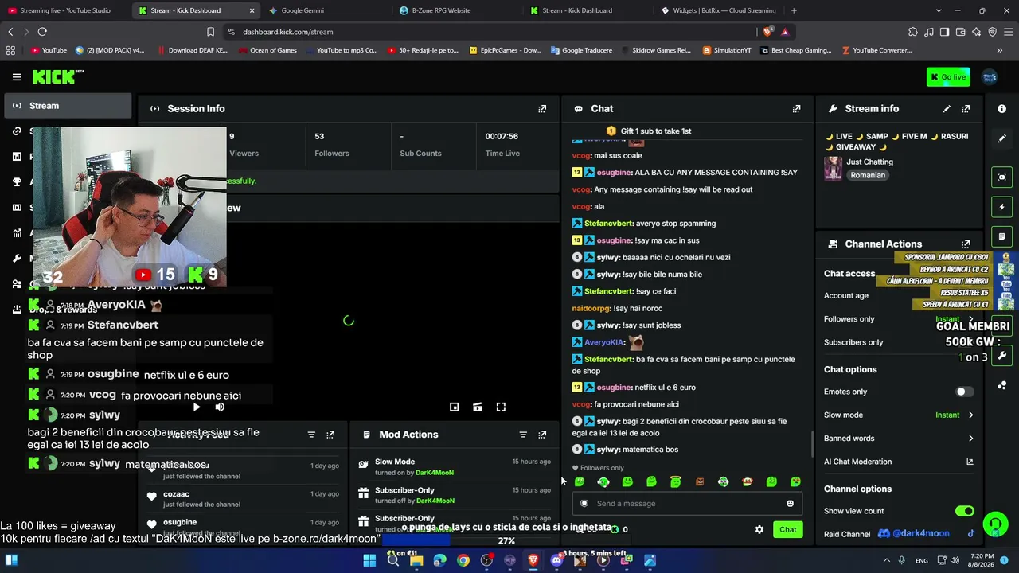Click cozaac in the Activity Feed
Screen dimensions: 1019x573
coord(176,494)
